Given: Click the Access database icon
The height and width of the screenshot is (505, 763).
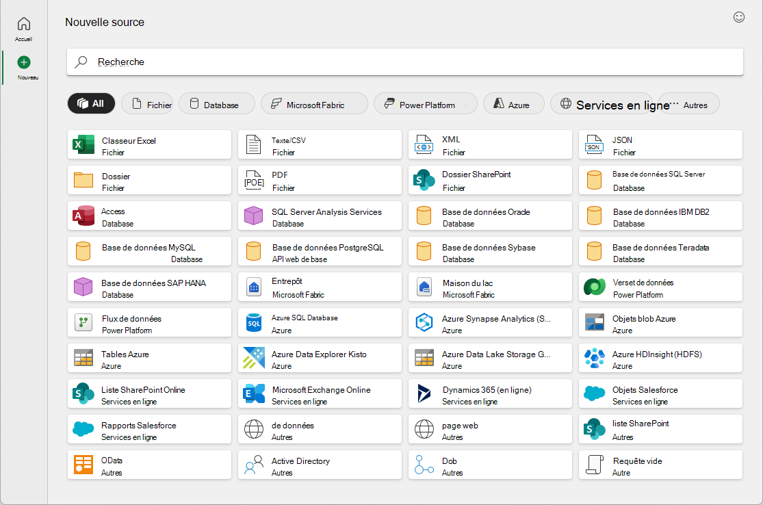Looking at the screenshot, I should tap(83, 216).
